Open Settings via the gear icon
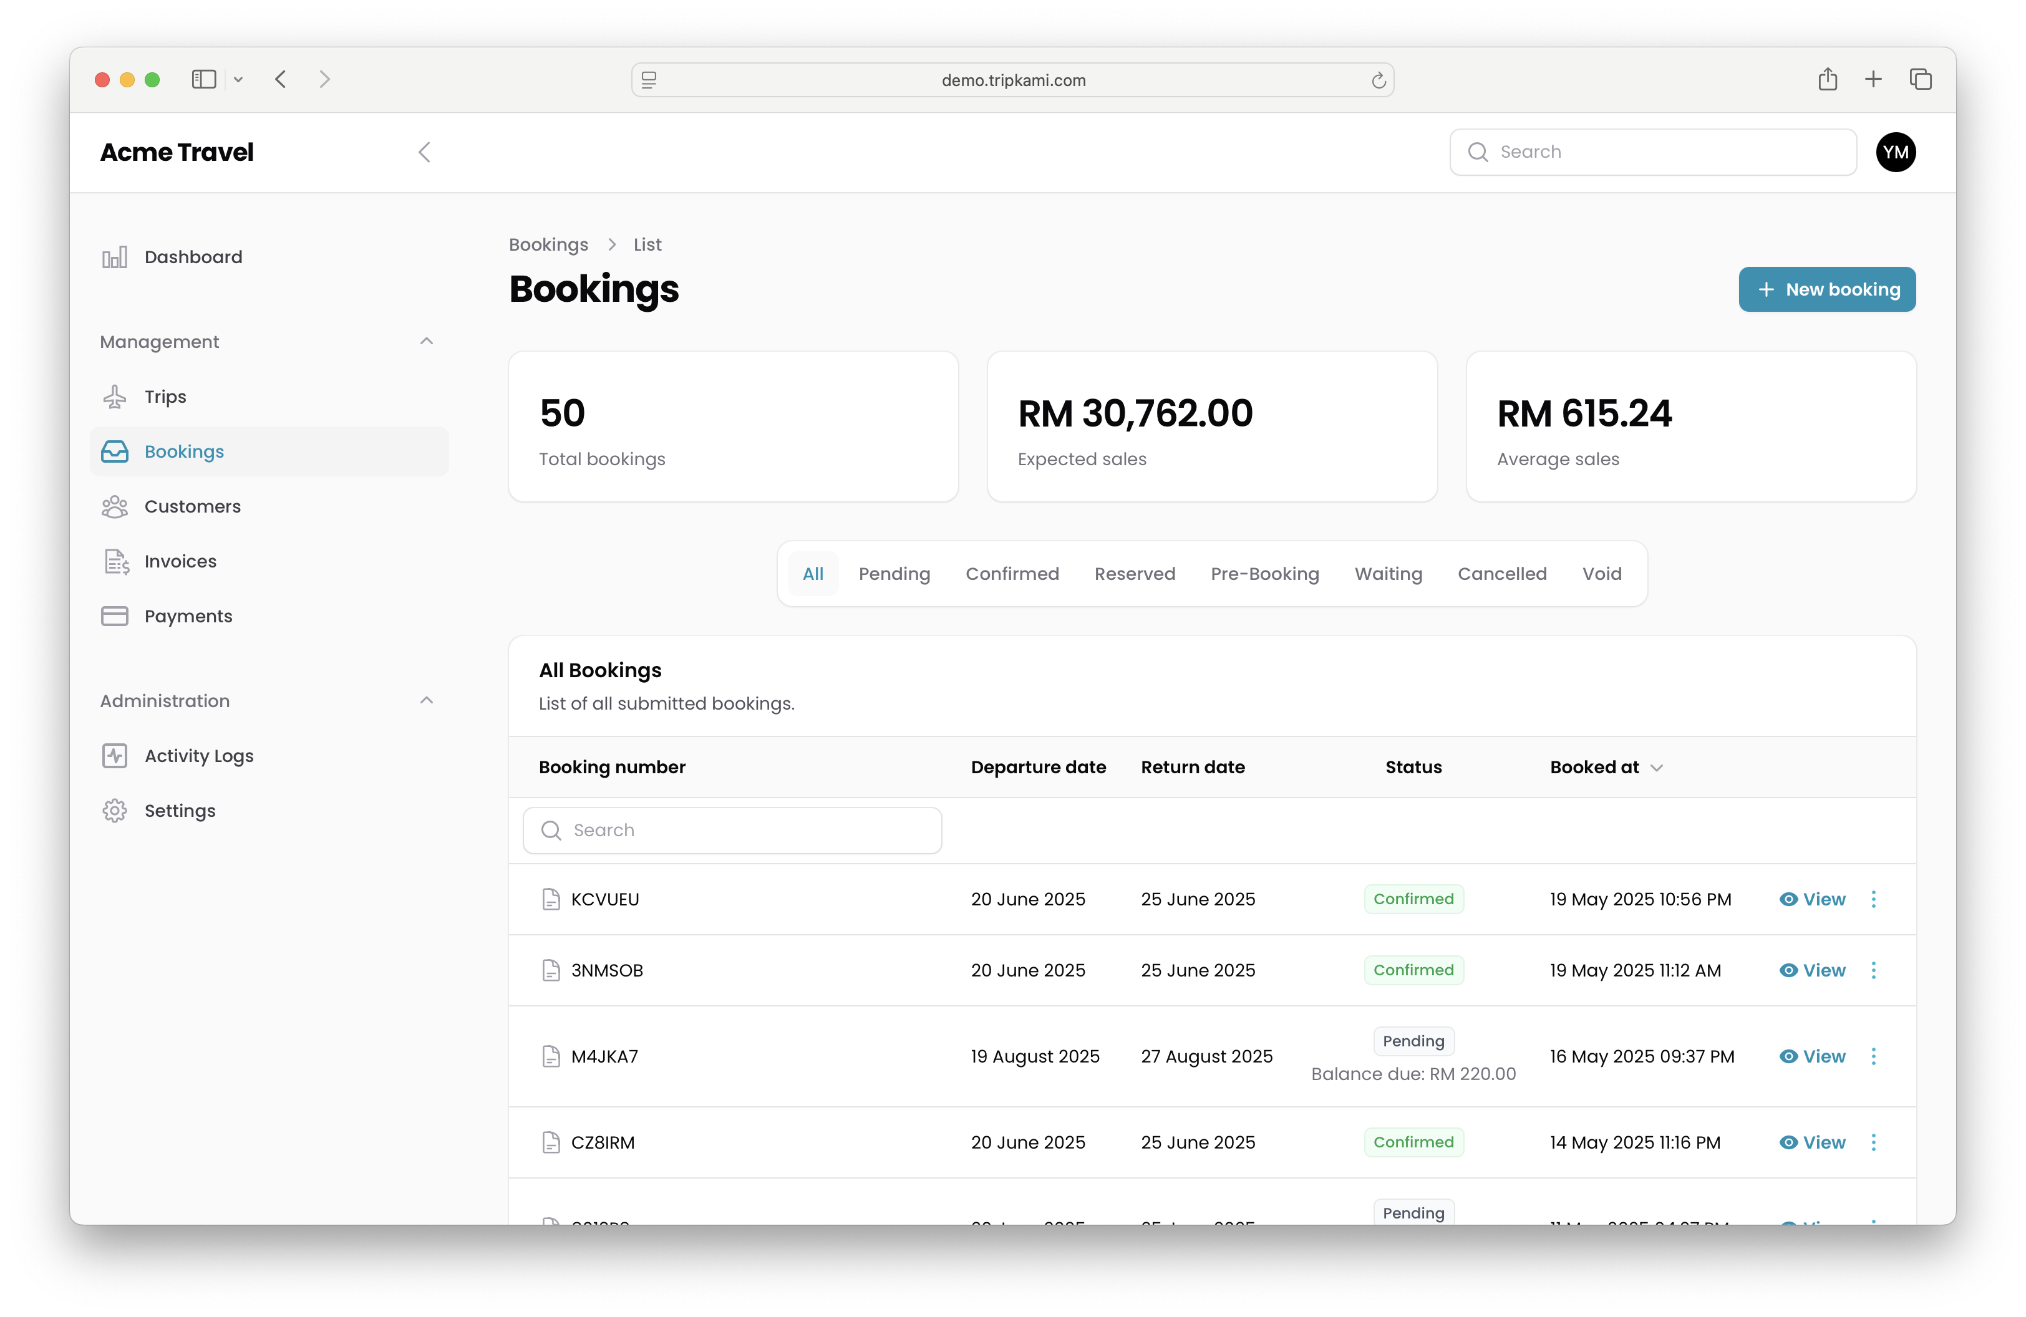 click(x=115, y=810)
